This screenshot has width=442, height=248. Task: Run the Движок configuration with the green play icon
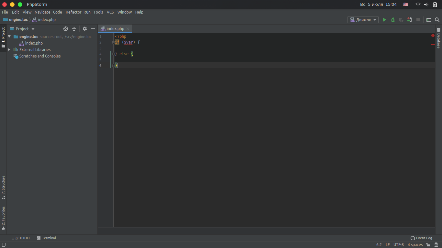coord(384,20)
